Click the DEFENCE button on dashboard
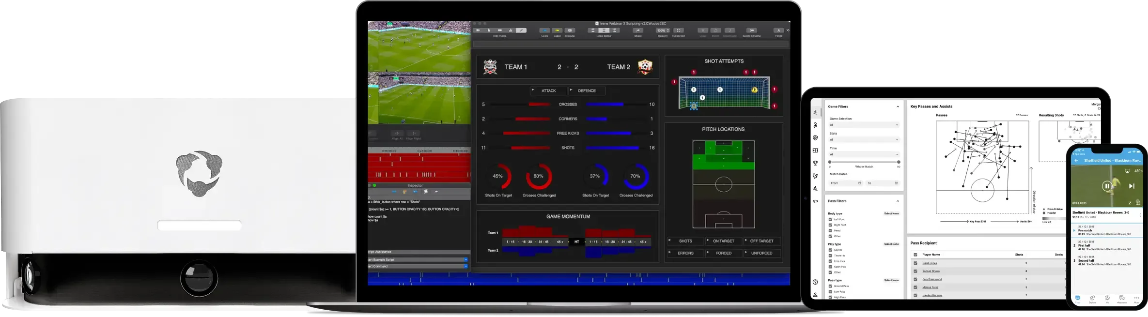This screenshot has height=317, width=1148. click(587, 91)
